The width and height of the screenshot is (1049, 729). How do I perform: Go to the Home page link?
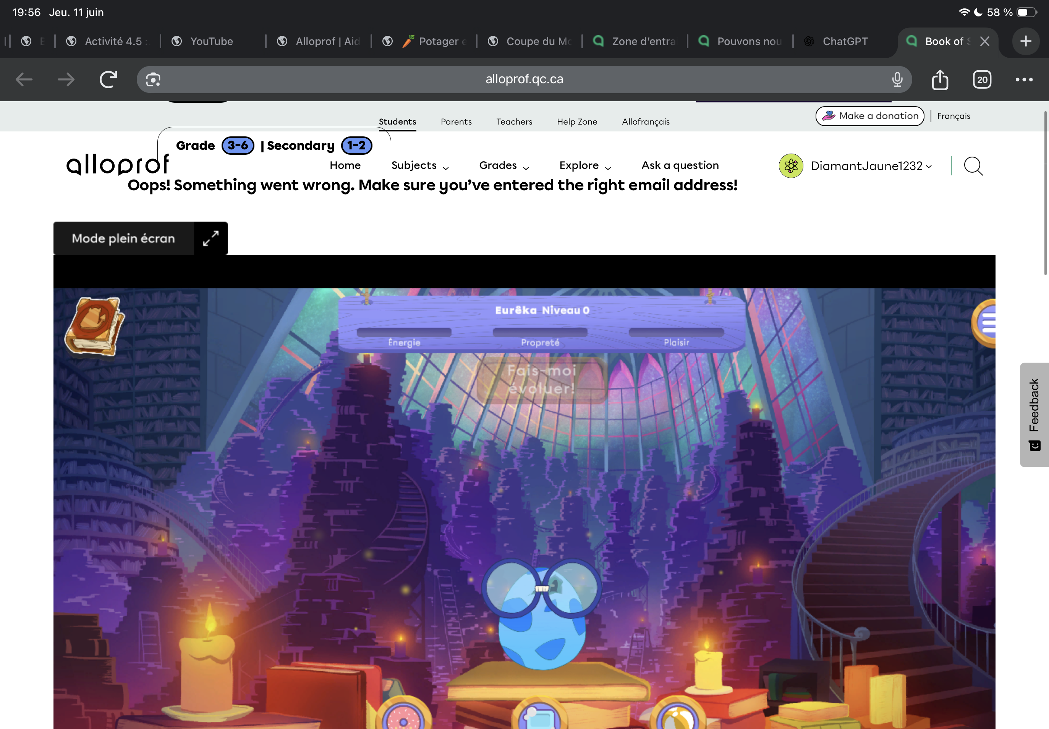(x=345, y=165)
